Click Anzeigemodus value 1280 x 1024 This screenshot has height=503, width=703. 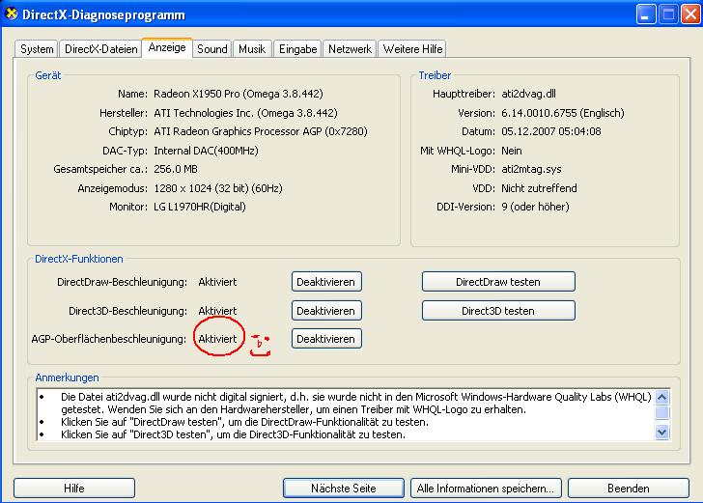pos(218,188)
